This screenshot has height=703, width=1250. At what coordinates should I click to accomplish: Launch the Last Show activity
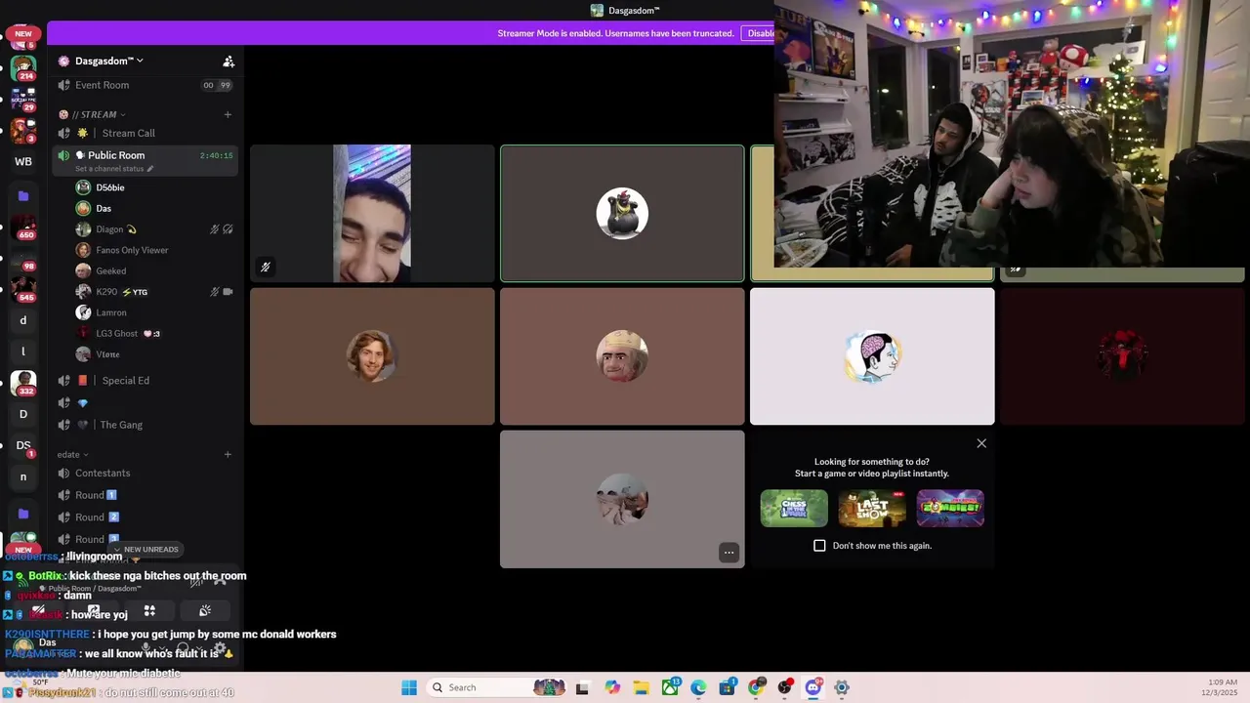(x=872, y=509)
